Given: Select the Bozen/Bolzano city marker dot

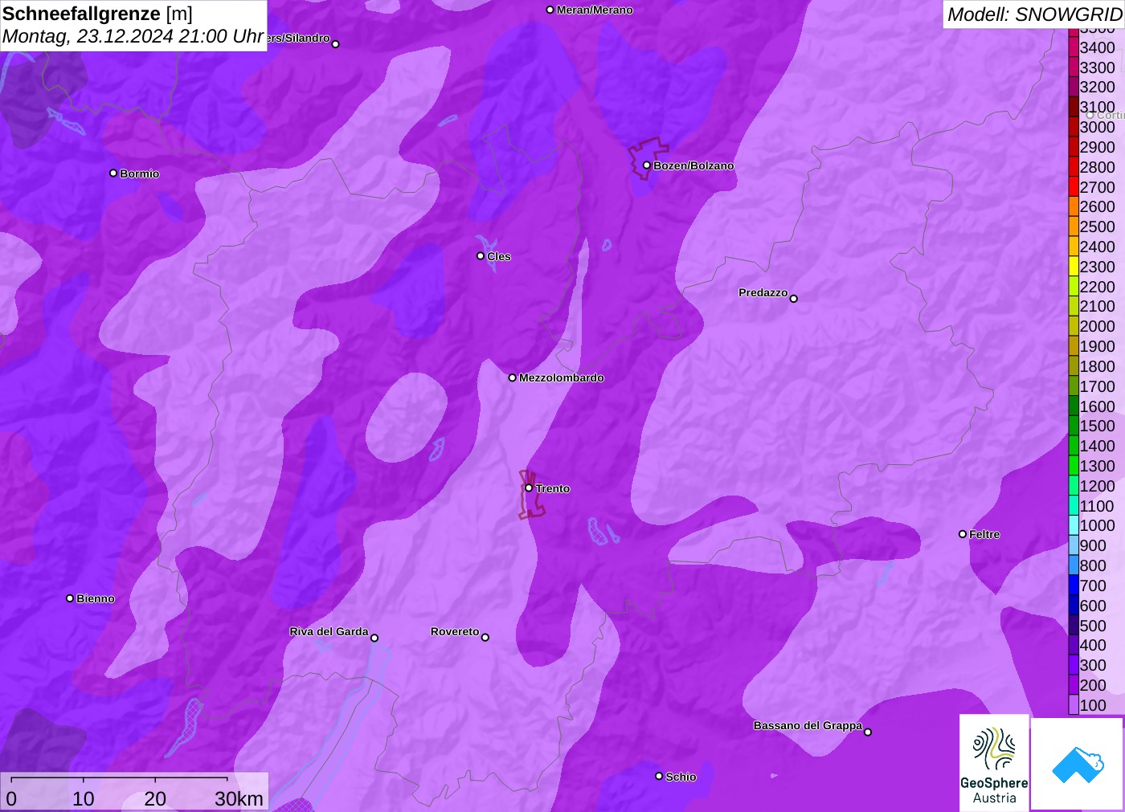Looking at the screenshot, I should pos(646,165).
